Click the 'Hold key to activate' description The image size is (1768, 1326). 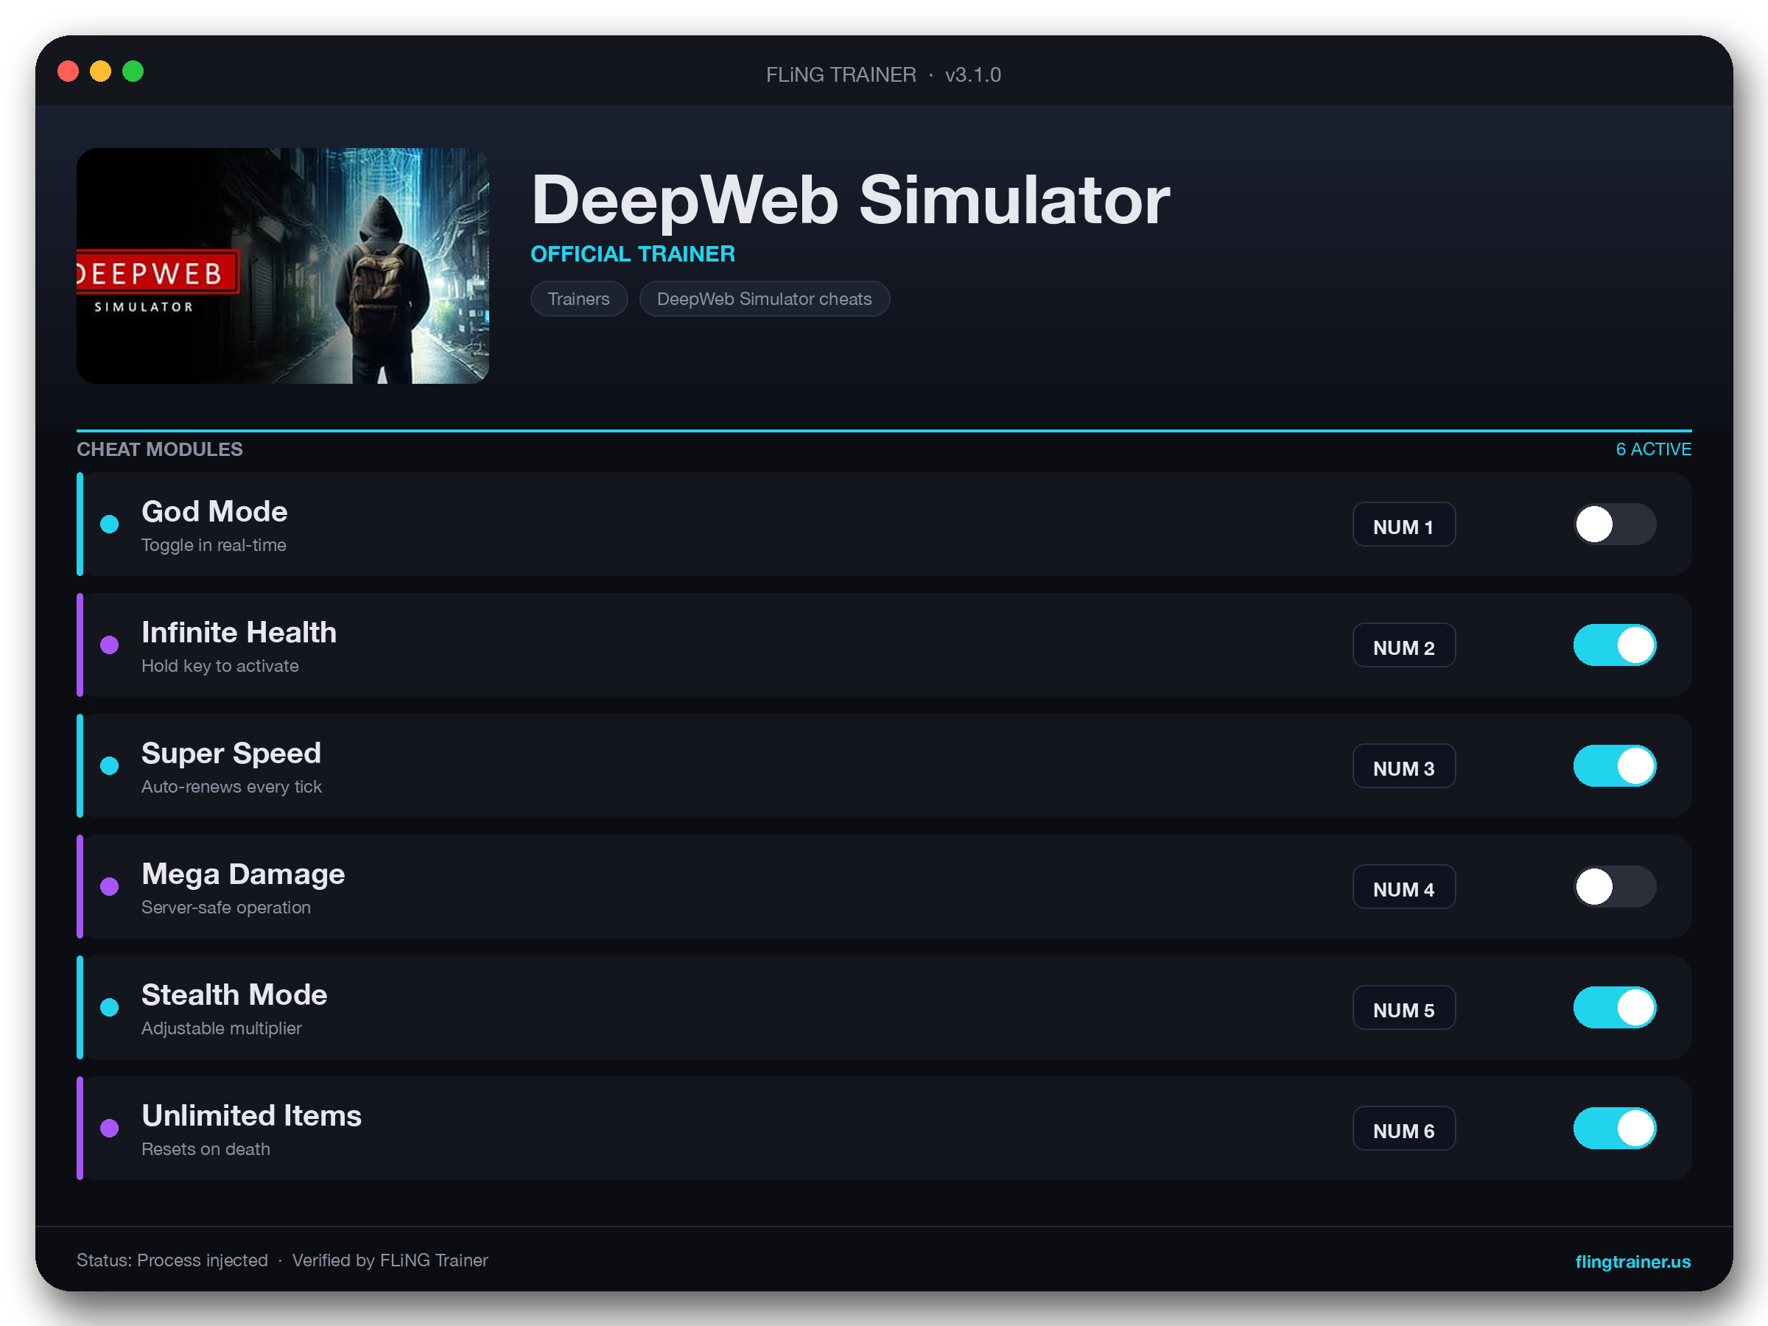click(x=220, y=666)
